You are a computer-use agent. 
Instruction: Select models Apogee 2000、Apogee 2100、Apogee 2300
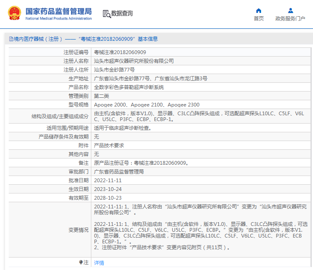click(147, 104)
